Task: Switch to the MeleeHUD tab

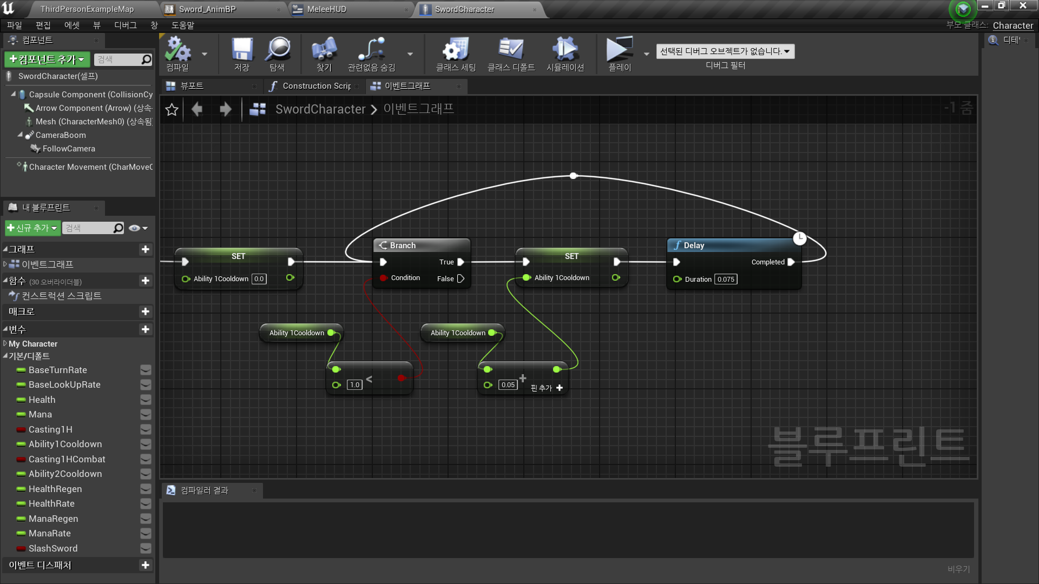Action: (326, 9)
